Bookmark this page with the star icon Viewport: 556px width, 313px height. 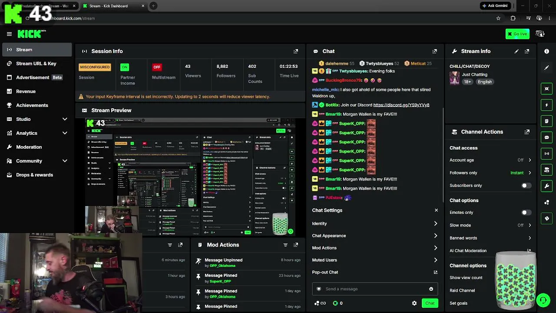[498, 18]
